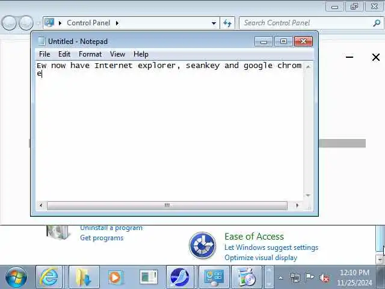385x289 pixels.
Task: Click Notepad vertical scrollbar up arrow
Action: pos(308,66)
